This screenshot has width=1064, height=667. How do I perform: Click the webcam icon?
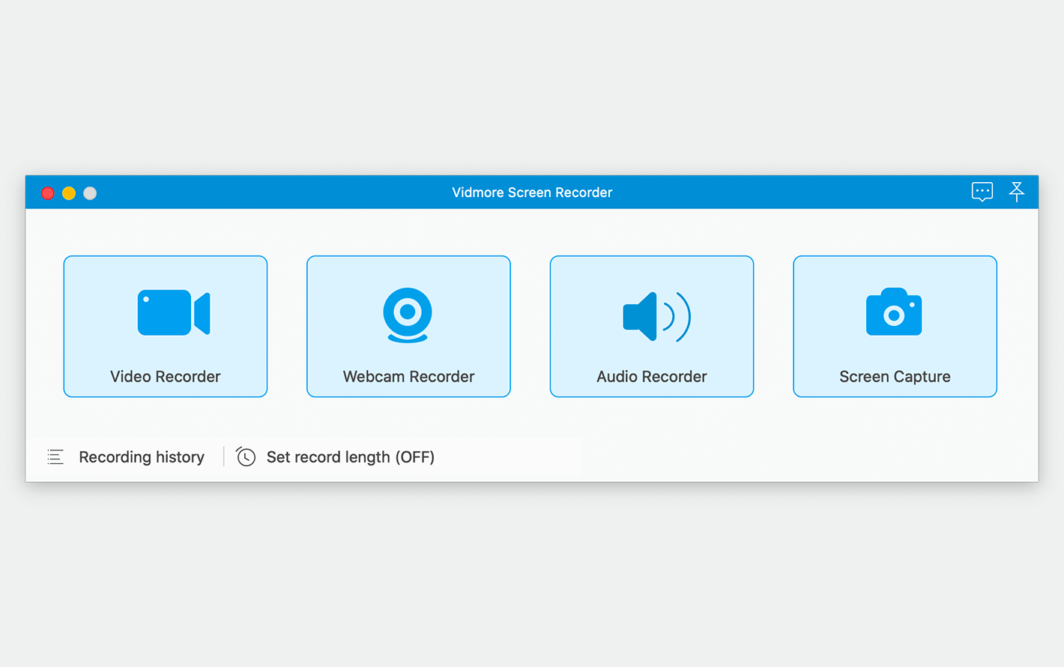coord(408,315)
